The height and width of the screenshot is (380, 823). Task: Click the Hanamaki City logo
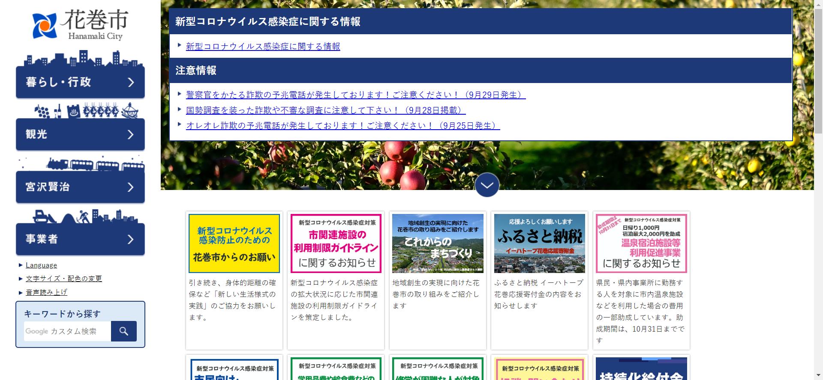click(x=80, y=26)
